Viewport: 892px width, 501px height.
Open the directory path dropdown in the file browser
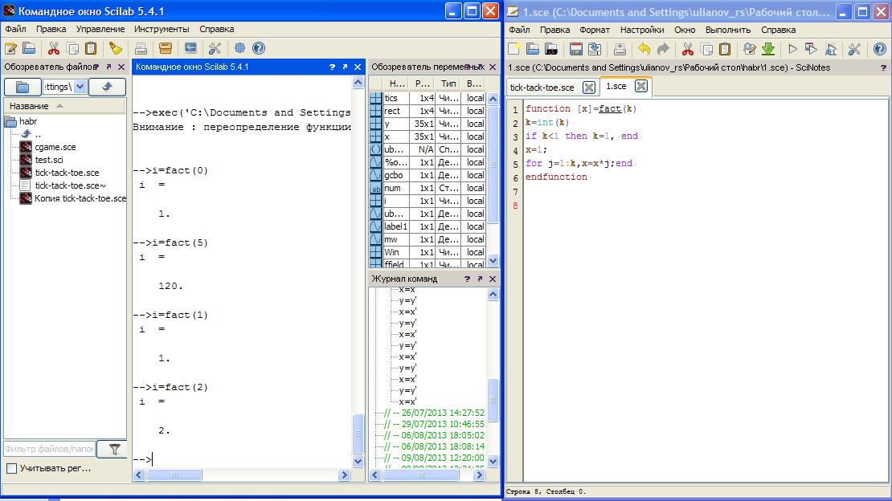pyautogui.click(x=80, y=87)
